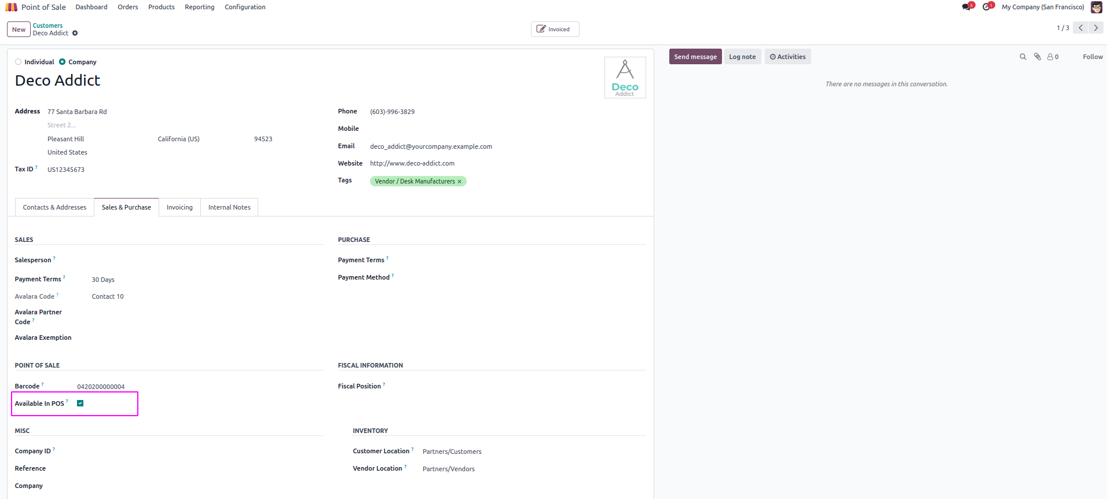
Task: Edit the email deco_addict@yourcompany.example.com
Action: 508,146
